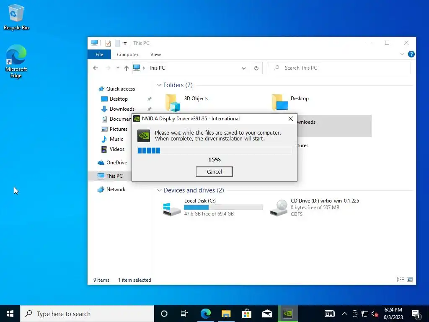Screen dimensions: 429x322
Task: Launch Microsoft Edge from the taskbar
Action: 205,314
